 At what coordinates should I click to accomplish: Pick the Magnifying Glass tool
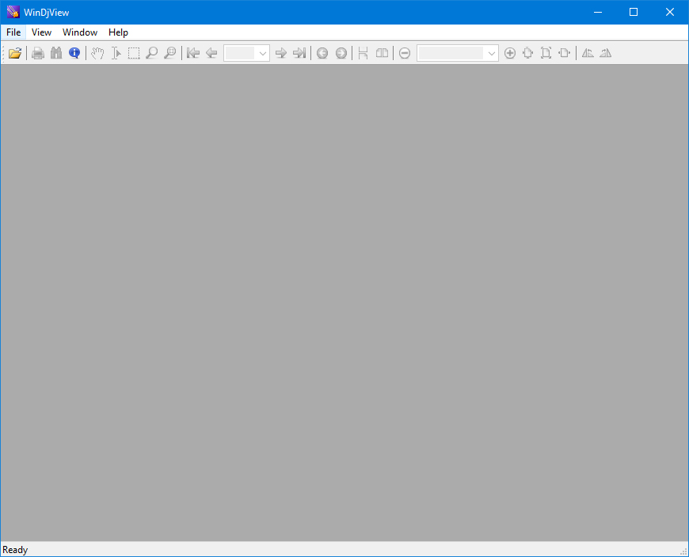click(x=152, y=53)
